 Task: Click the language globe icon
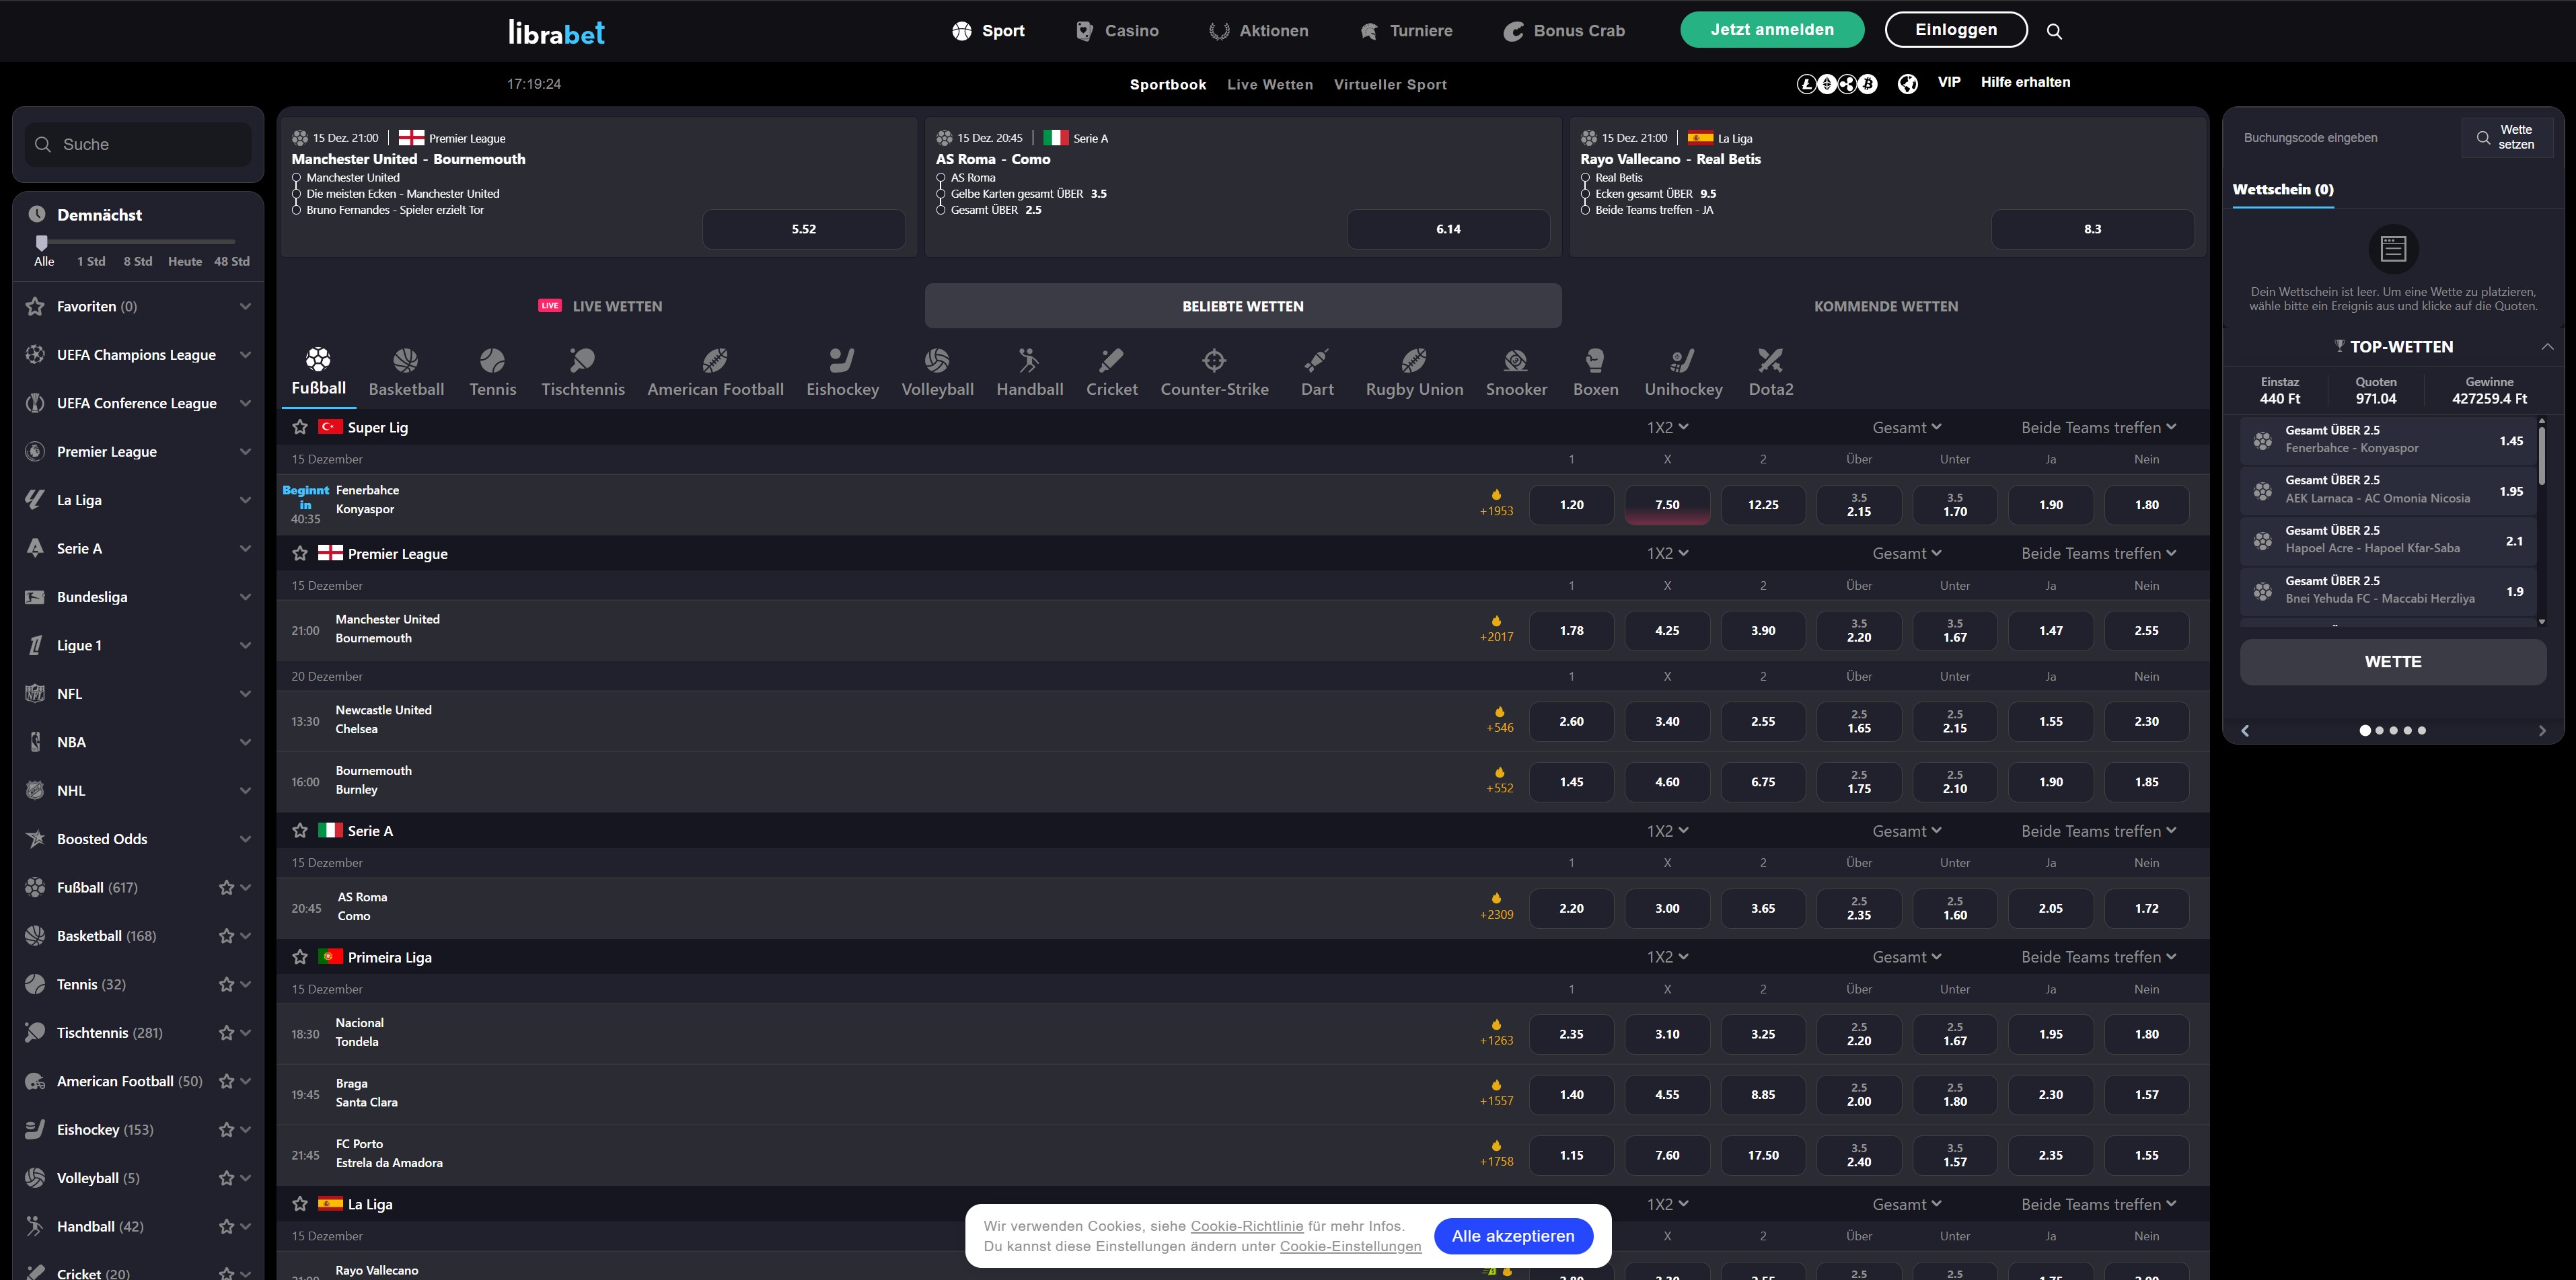click(1908, 84)
